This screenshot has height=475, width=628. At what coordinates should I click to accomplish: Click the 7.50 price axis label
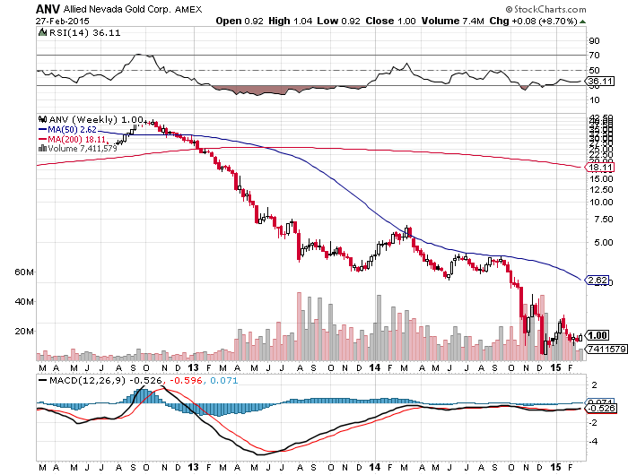(603, 220)
